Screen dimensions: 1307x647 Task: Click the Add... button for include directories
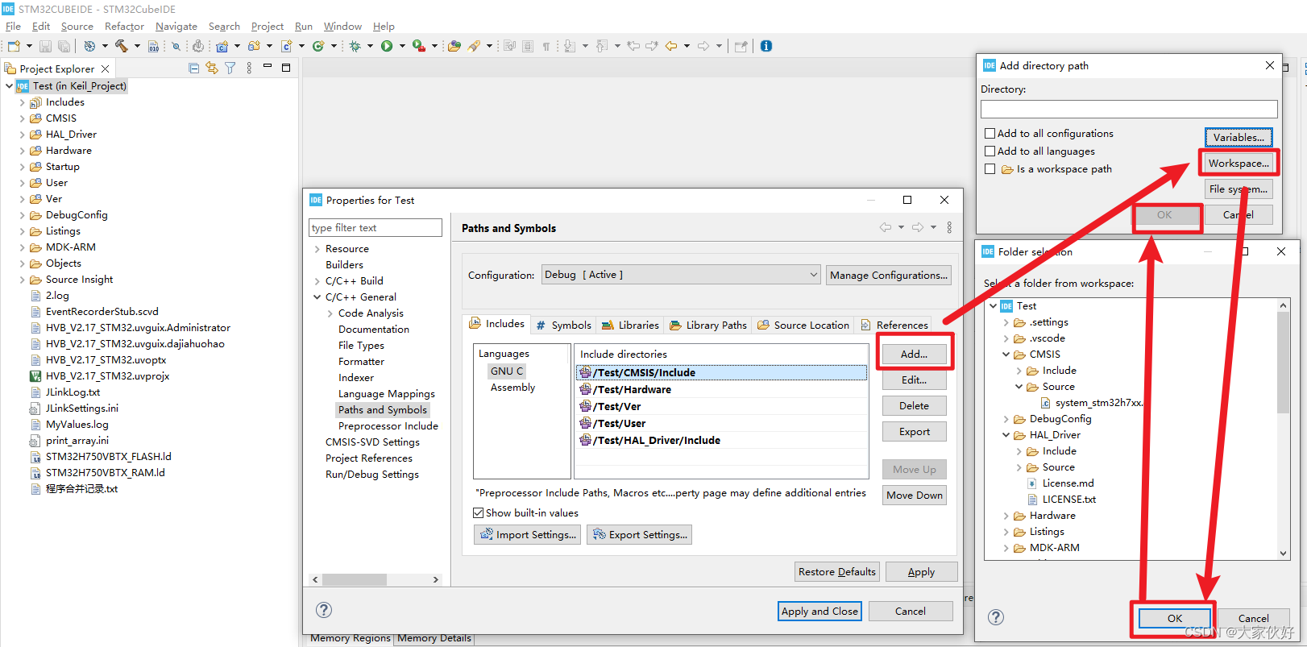coord(914,354)
